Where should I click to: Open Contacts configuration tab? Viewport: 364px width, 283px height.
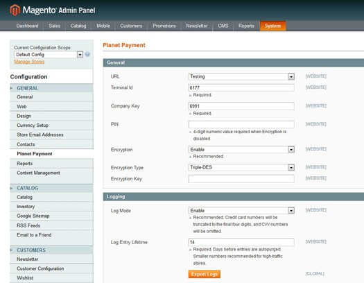click(51, 144)
